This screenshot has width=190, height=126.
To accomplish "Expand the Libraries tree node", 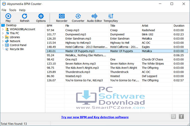I will point(3,37).
